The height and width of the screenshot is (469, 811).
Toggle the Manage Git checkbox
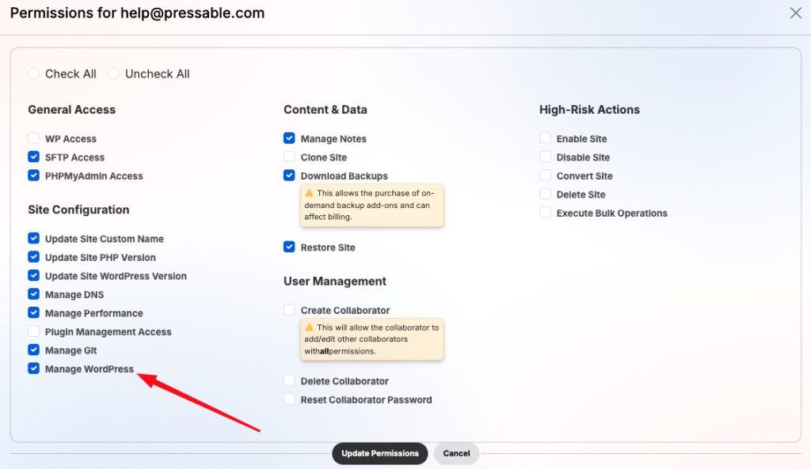coord(34,350)
